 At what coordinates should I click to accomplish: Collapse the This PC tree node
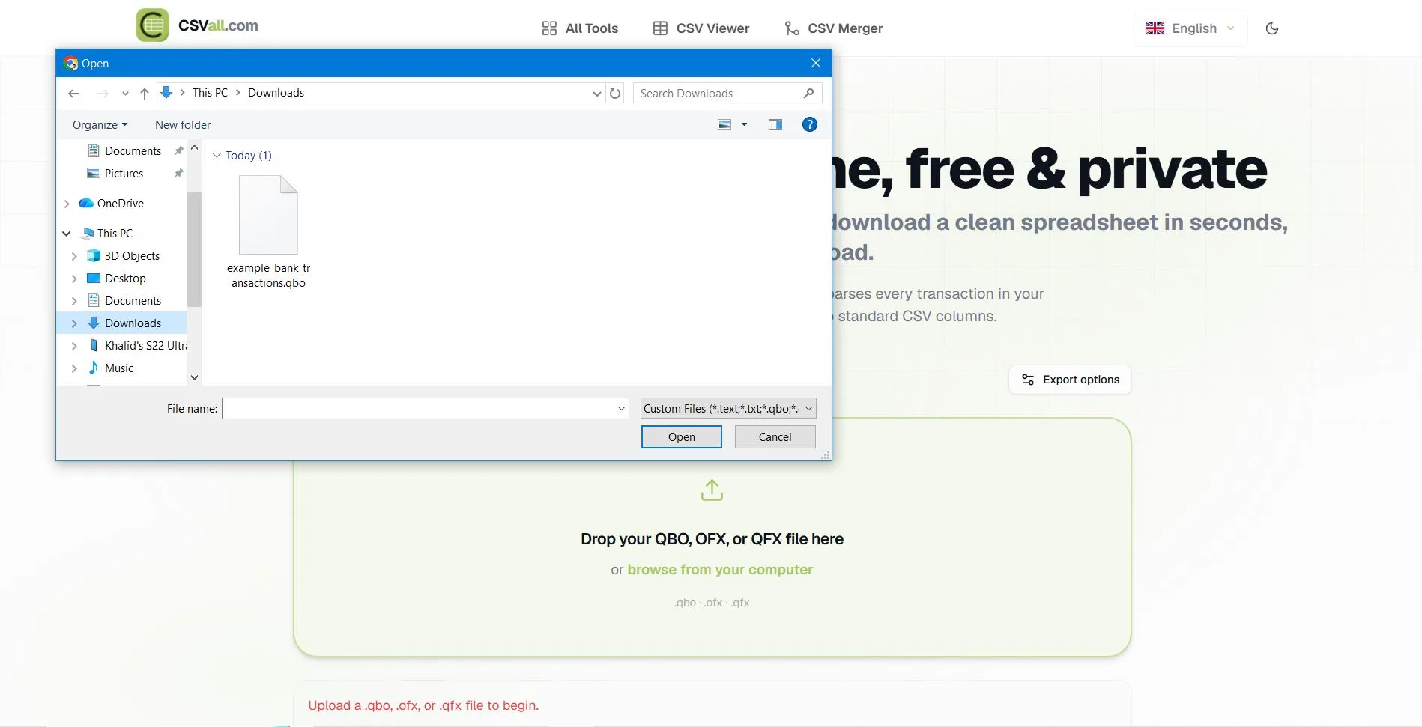click(67, 234)
